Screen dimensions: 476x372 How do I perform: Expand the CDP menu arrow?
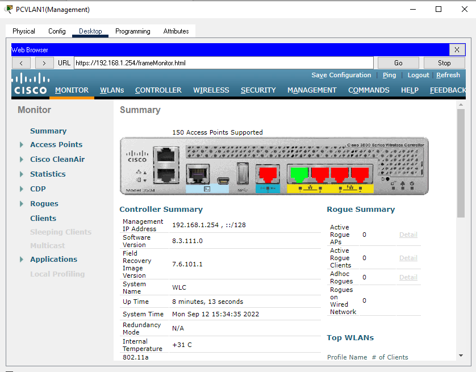(x=21, y=189)
